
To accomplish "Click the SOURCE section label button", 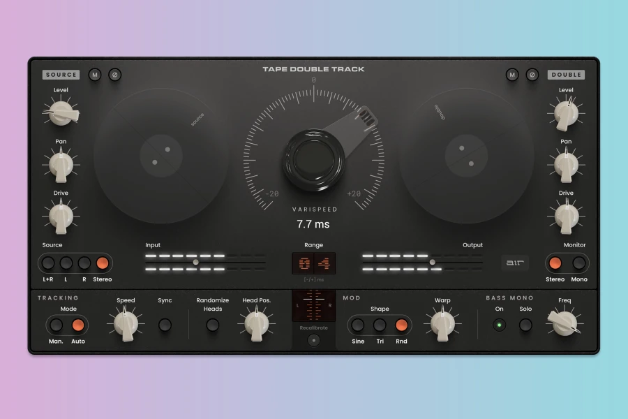I will tap(61, 75).
